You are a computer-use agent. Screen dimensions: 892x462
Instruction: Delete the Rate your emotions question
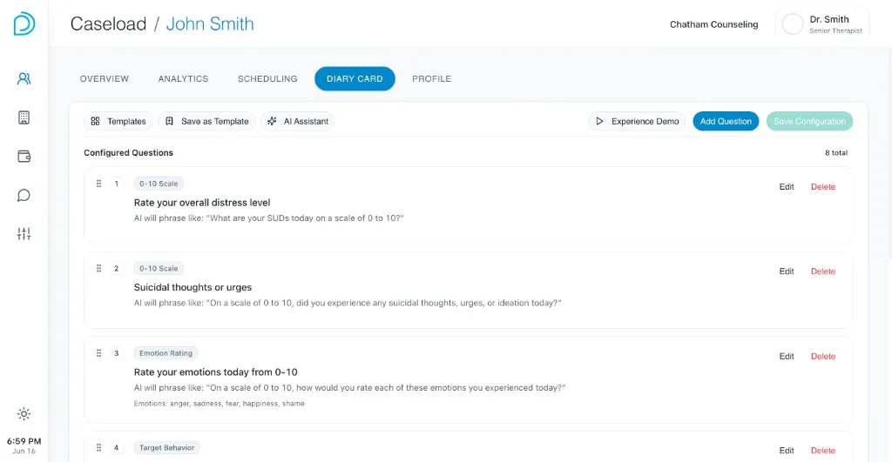tap(823, 357)
